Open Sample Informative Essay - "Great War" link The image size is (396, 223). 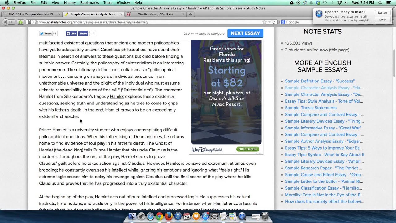[x=323, y=128]
